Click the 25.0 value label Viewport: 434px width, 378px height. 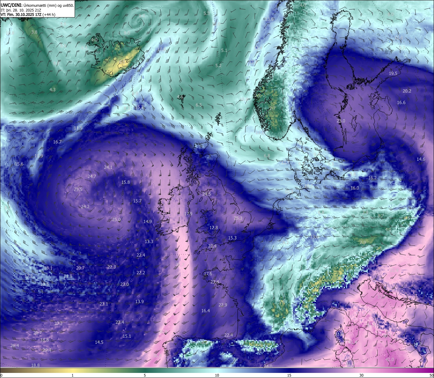[116, 220]
